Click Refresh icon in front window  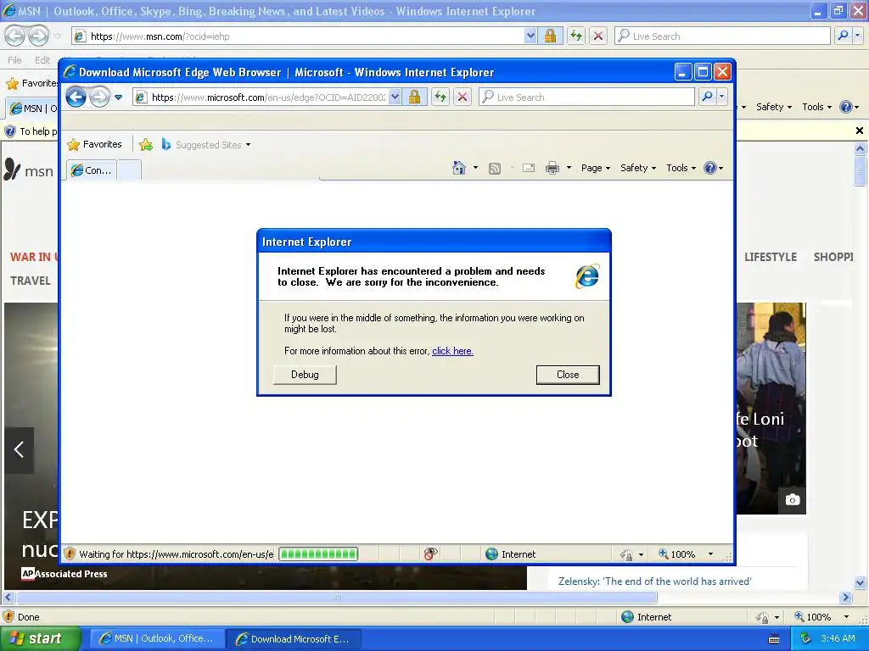pos(440,97)
